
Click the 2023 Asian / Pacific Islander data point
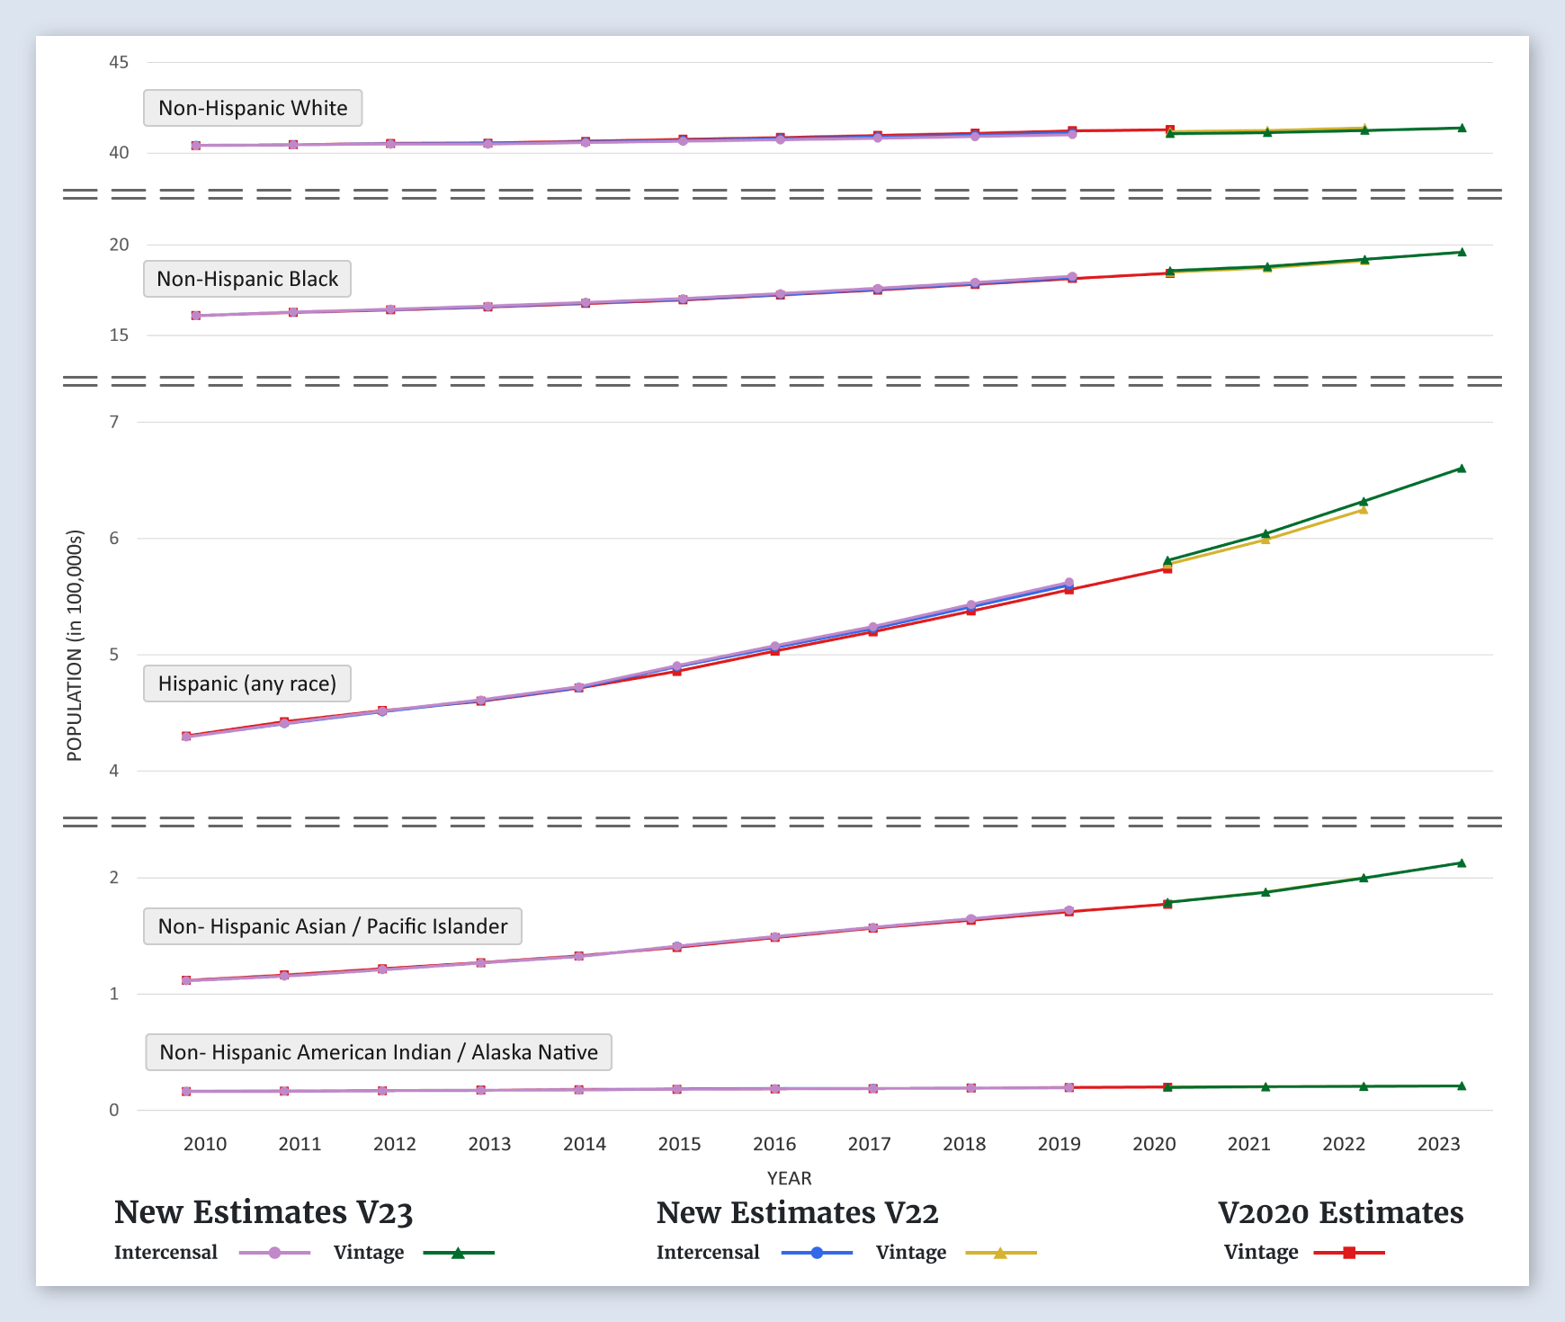(x=1461, y=863)
